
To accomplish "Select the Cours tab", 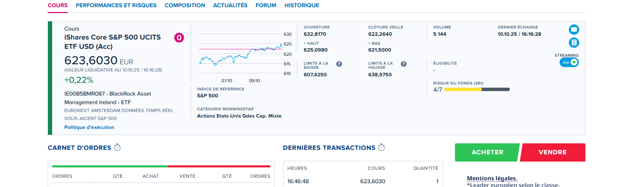I will pyautogui.click(x=58, y=5).
